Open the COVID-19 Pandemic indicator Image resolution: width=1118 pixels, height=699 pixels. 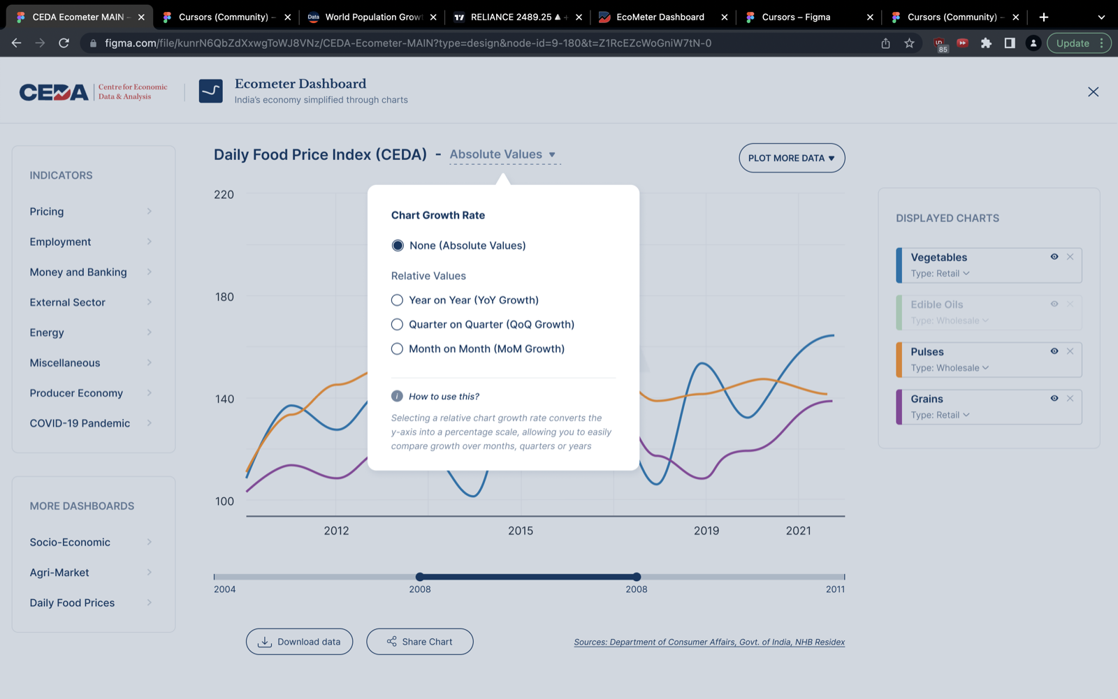91,423
